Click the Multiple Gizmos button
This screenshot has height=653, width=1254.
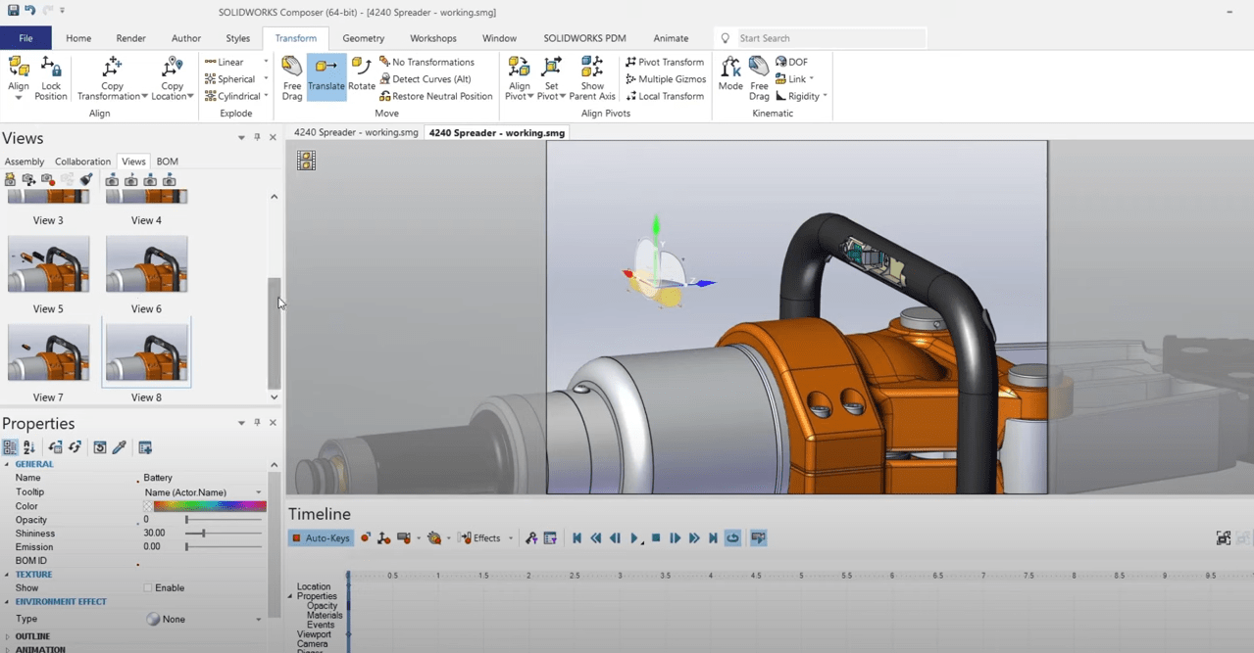pyautogui.click(x=665, y=79)
